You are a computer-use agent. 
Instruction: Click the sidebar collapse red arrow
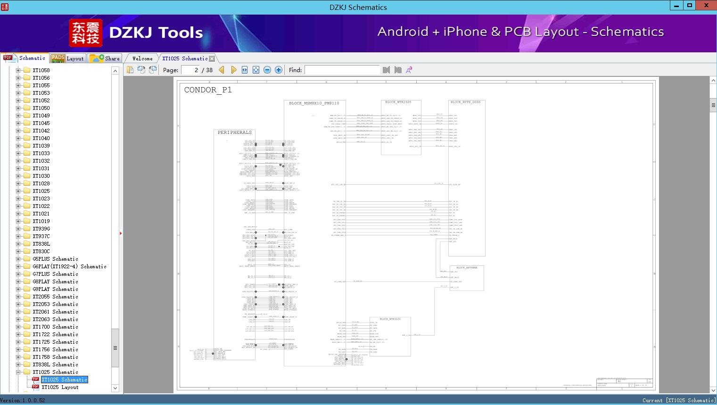point(121,233)
